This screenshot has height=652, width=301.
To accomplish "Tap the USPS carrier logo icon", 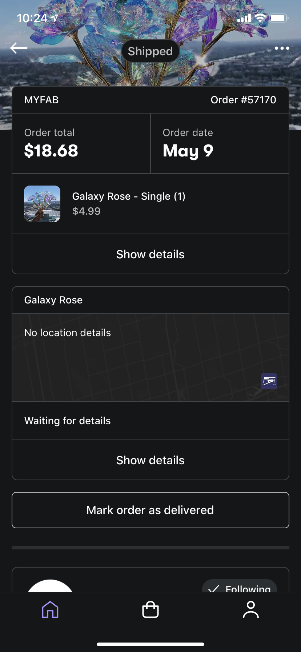I will click(x=269, y=381).
